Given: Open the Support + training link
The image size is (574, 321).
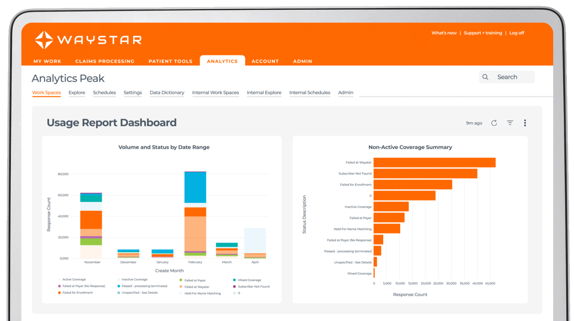Looking at the screenshot, I should point(483,33).
